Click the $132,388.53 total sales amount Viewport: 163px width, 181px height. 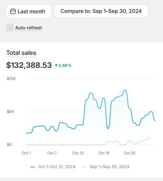pyautogui.click(x=29, y=65)
